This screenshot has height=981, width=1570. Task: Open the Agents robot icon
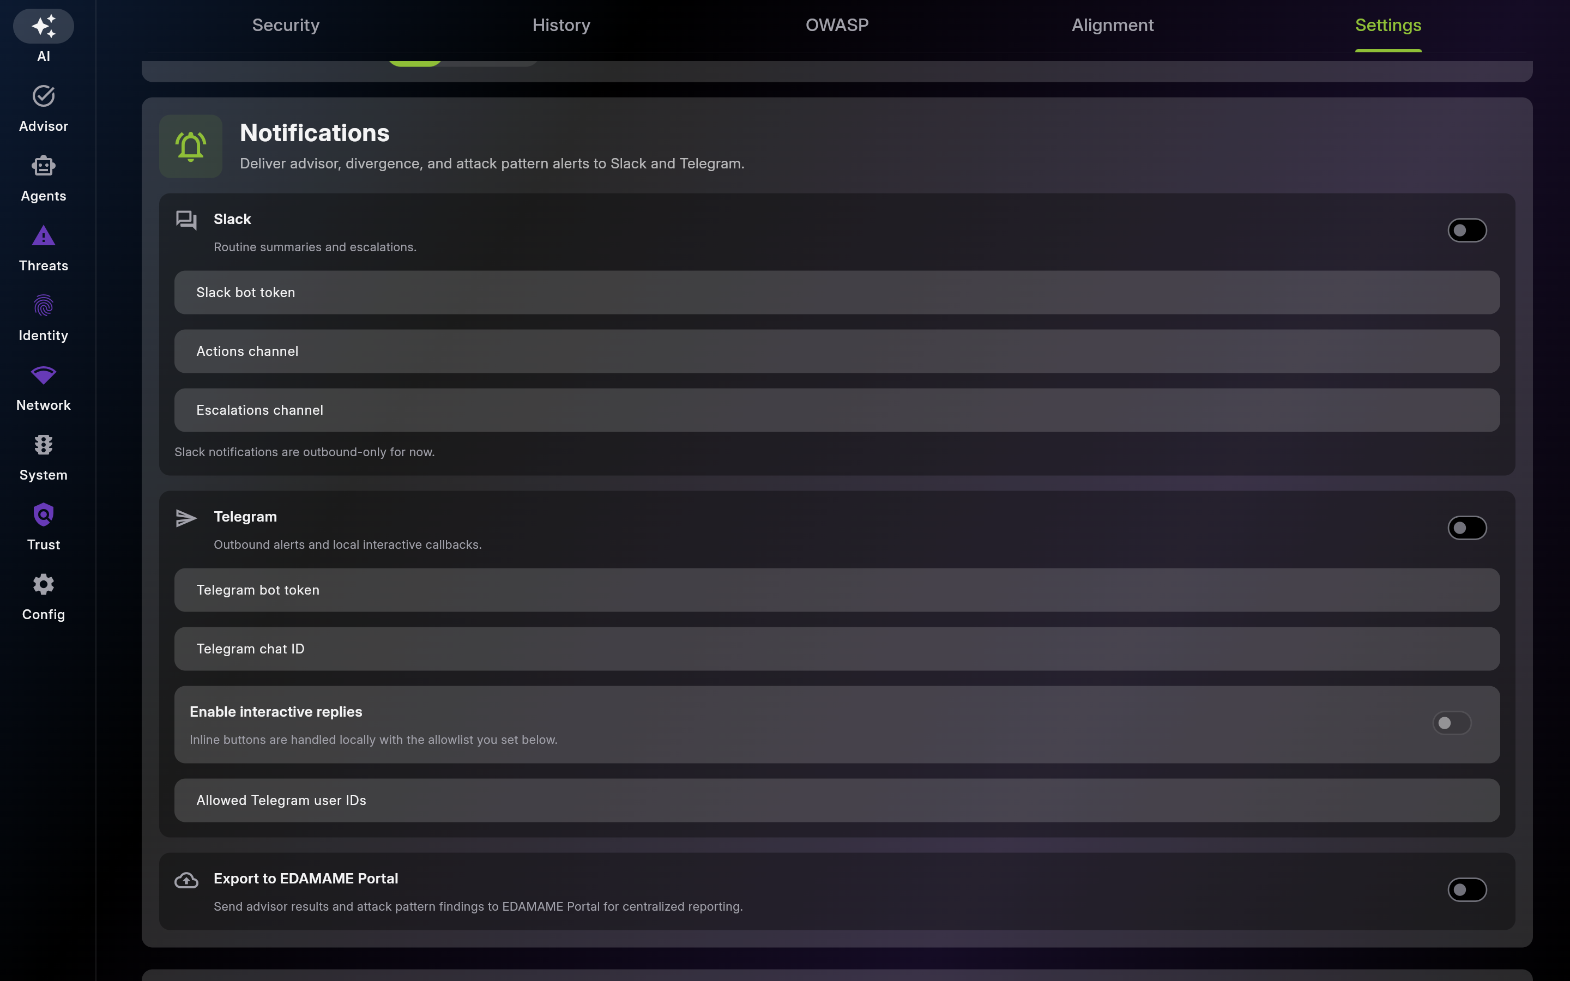point(44,166)
